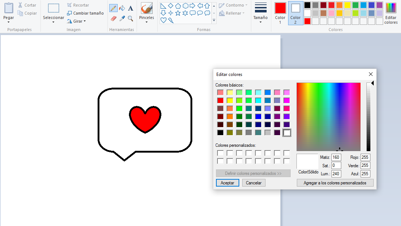Pick the color picker eyedropper tool
401x226 pixels.
pos(122,18)
